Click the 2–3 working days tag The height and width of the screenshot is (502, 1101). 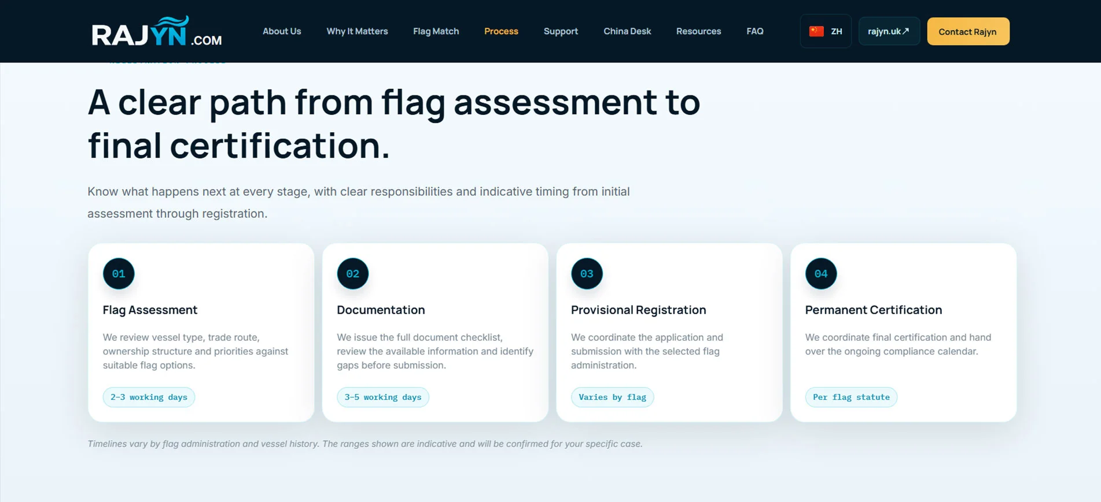pyautogui.click(x=149, y=397)
